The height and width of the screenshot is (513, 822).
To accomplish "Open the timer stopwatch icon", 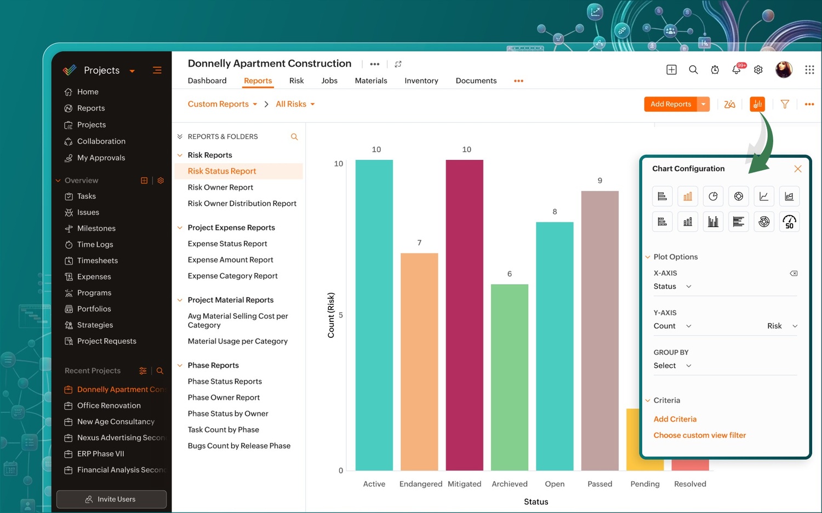I will coord(715,70).
